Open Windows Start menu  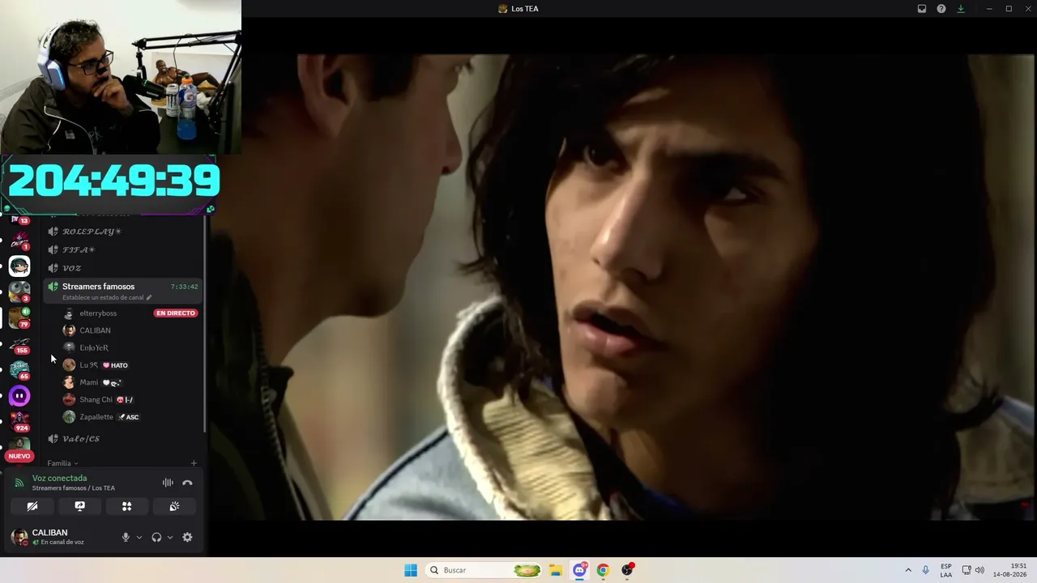[x=411, y=570]
